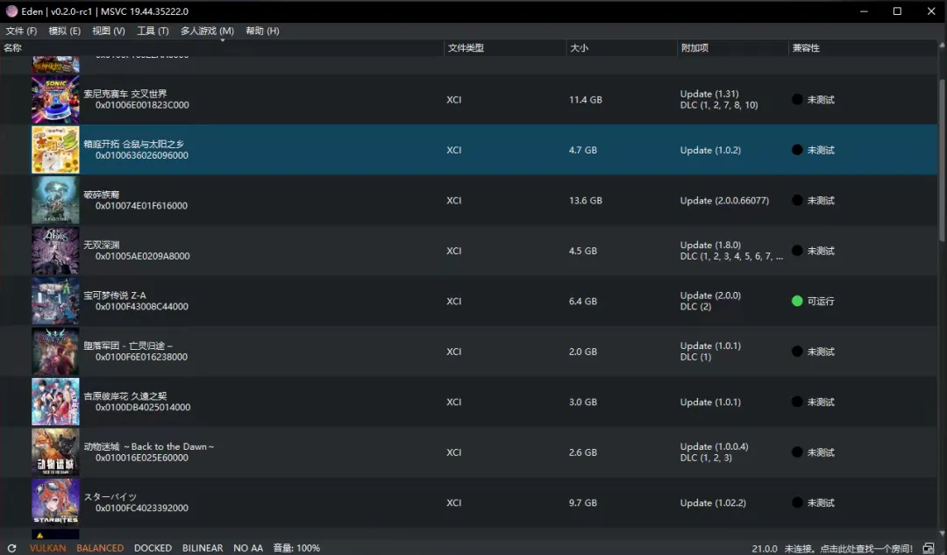Select the 吉原彼岸花 久遠之契 title text
The image size is (947, 555).
[125, 395]
